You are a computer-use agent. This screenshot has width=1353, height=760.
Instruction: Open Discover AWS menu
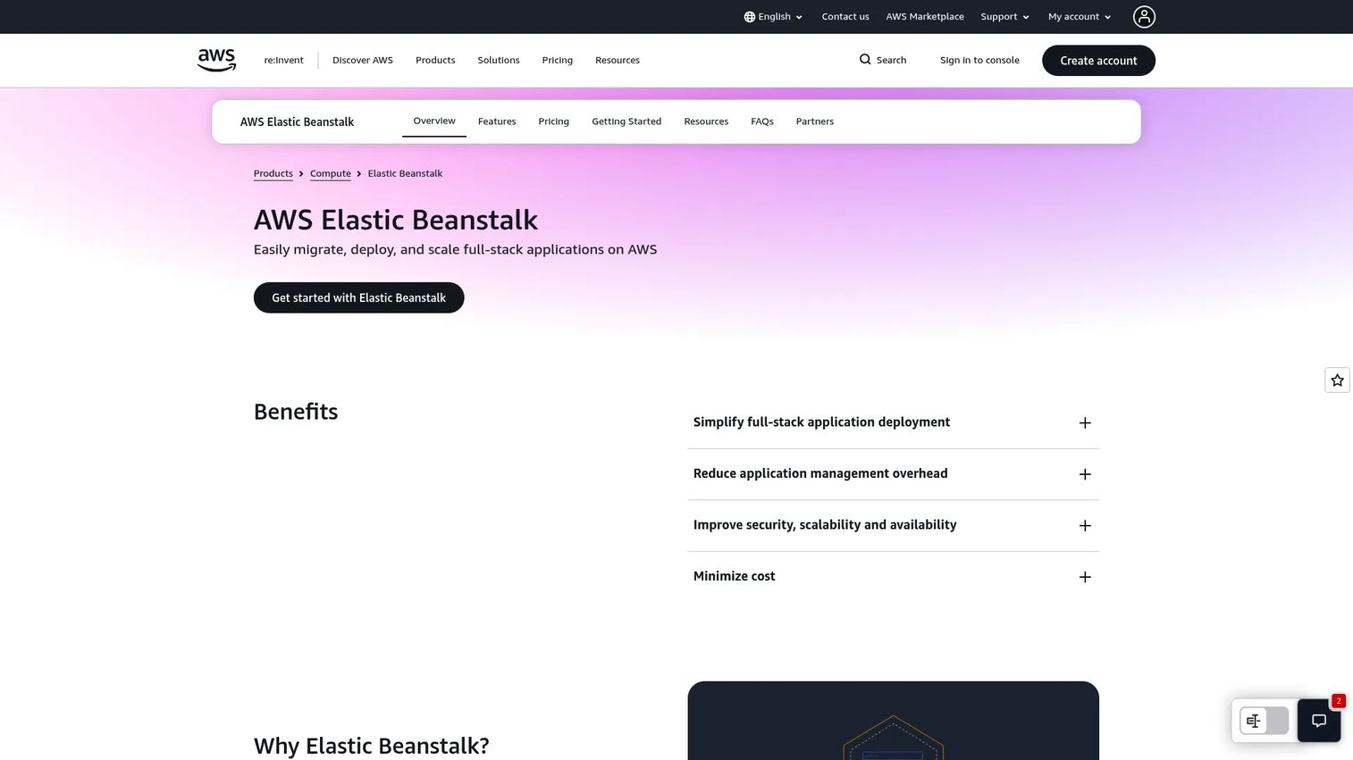click(x=363, y=61)
